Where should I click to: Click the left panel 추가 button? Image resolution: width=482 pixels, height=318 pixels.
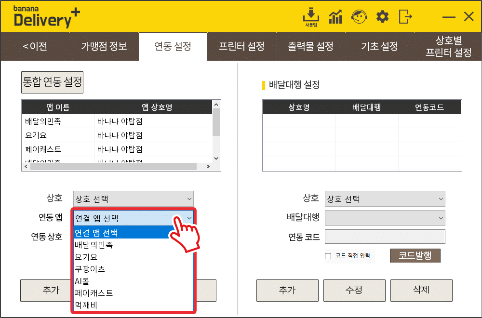pyautogui.click(x=46, y=291)
